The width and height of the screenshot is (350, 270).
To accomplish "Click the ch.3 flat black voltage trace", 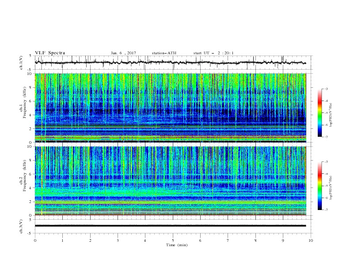I will pyautogui.click(x=170, y=226).
